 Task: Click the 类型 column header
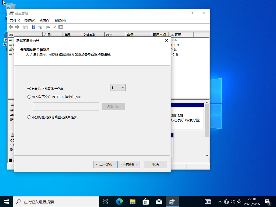pos(72,35)
